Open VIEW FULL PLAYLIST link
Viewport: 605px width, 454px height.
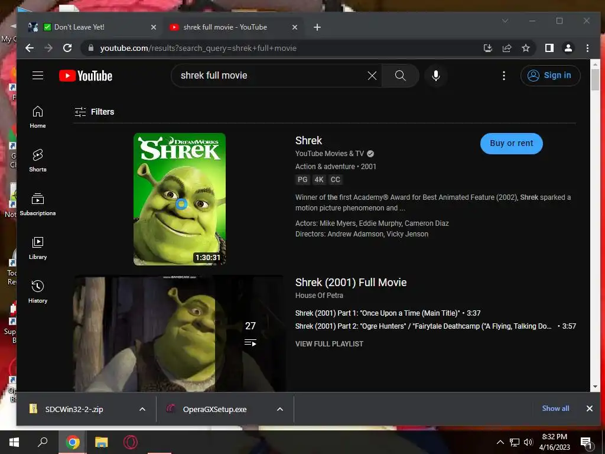(x=329, y=344)
